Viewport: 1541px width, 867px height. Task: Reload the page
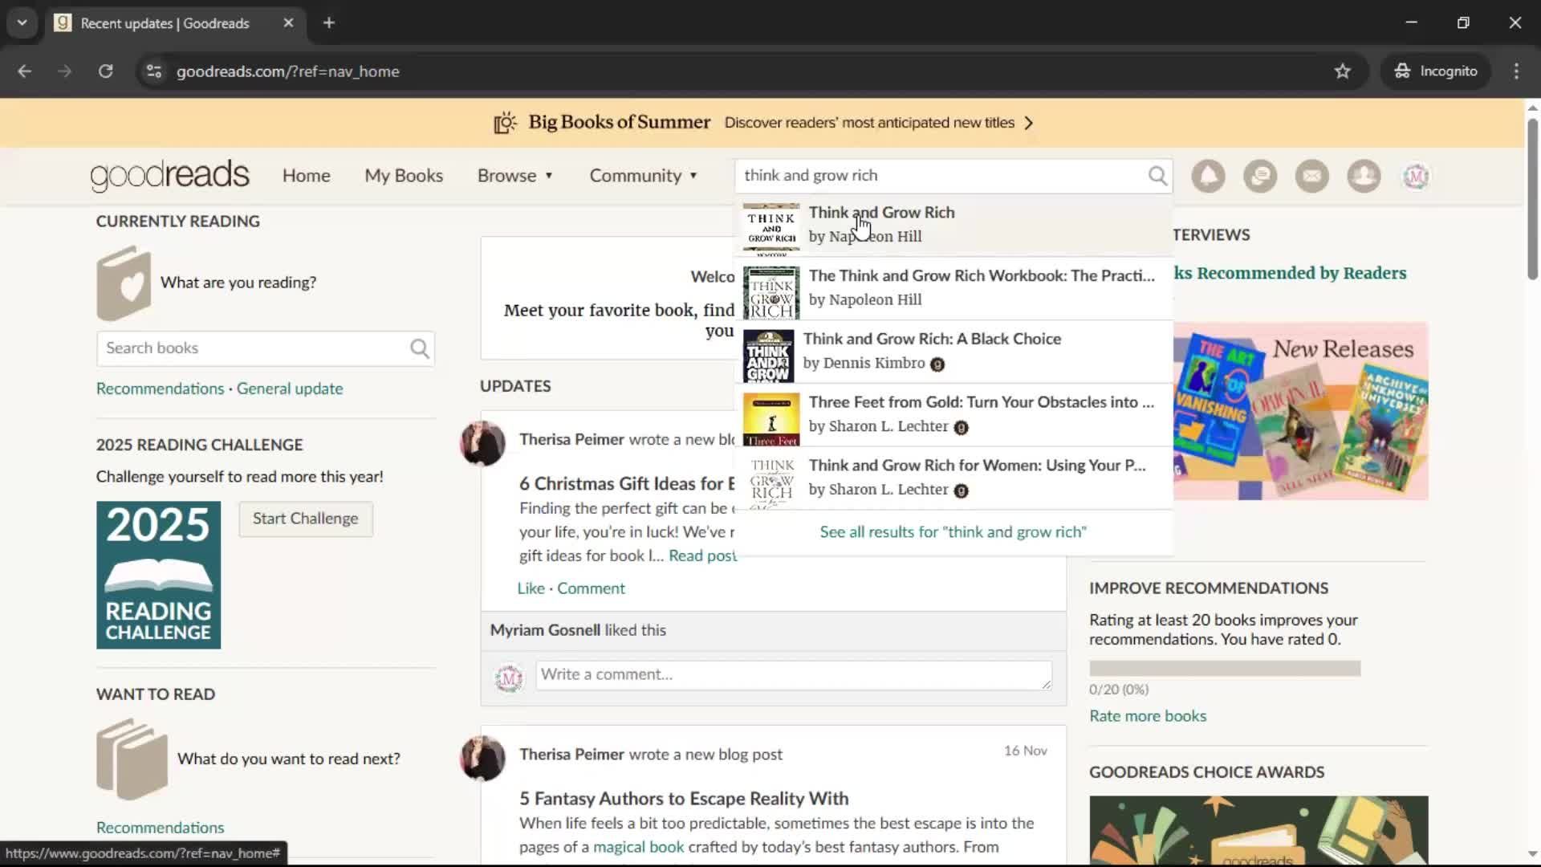coord(105,71)
